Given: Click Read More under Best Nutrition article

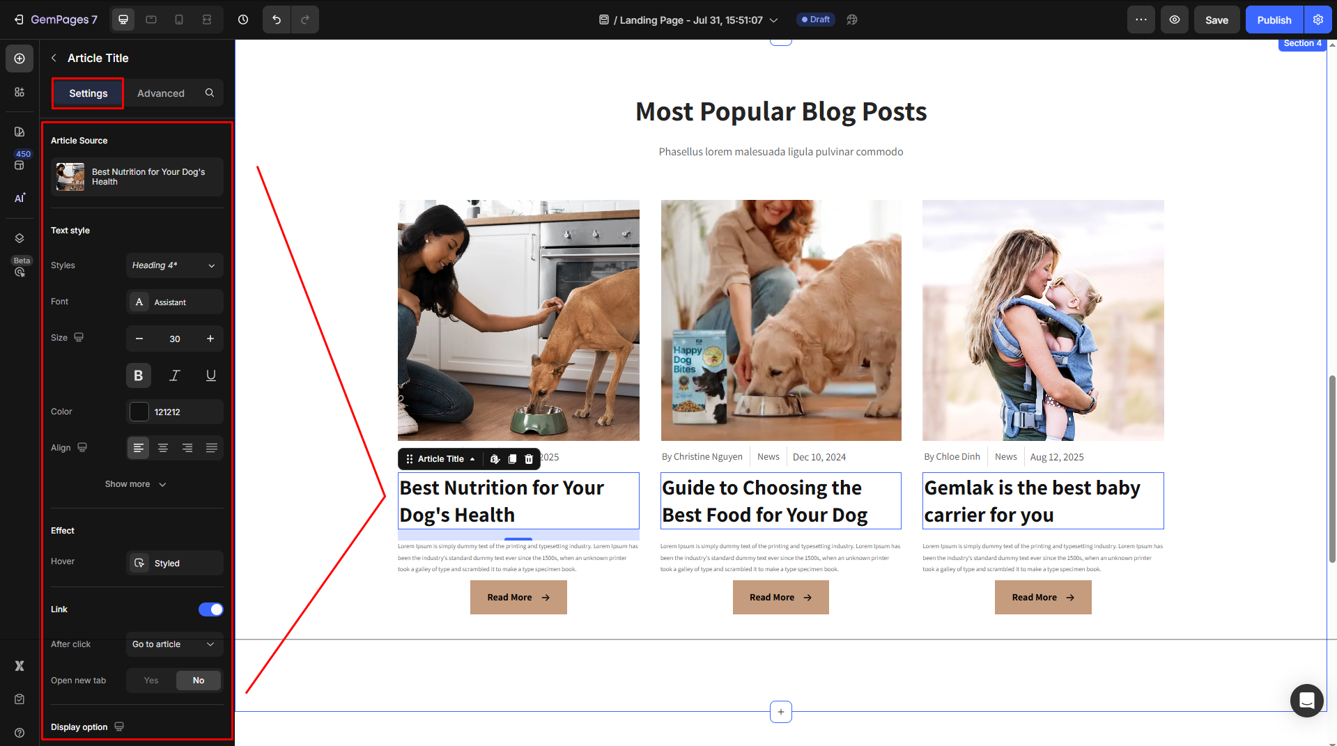Looking at the screenshot, I should (518, 598).
